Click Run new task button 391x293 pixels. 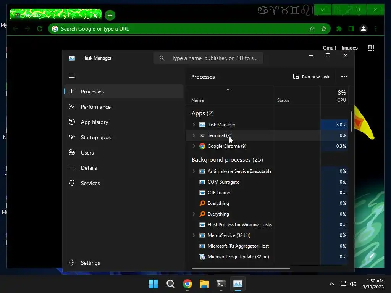(x=311, y=76)
